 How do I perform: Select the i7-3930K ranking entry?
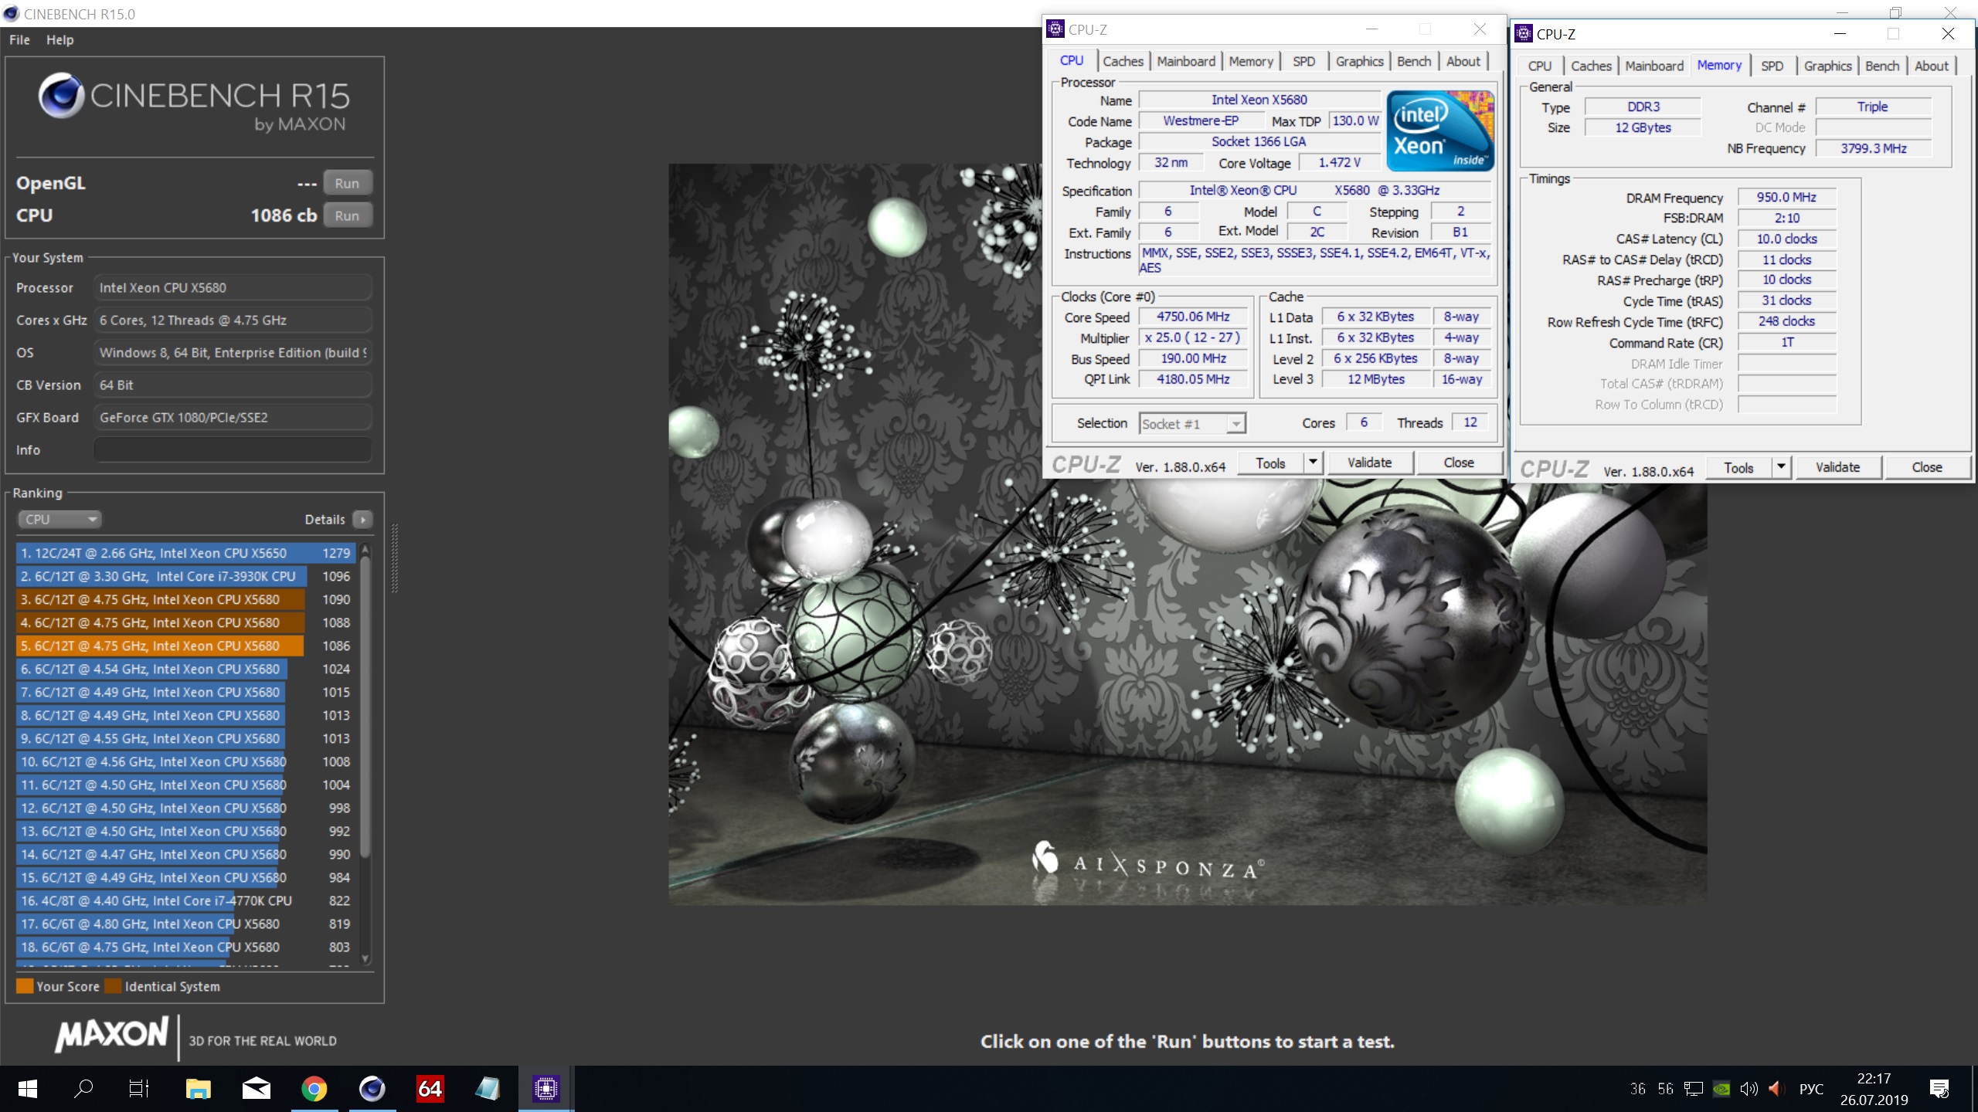click(x=162, y=576)
